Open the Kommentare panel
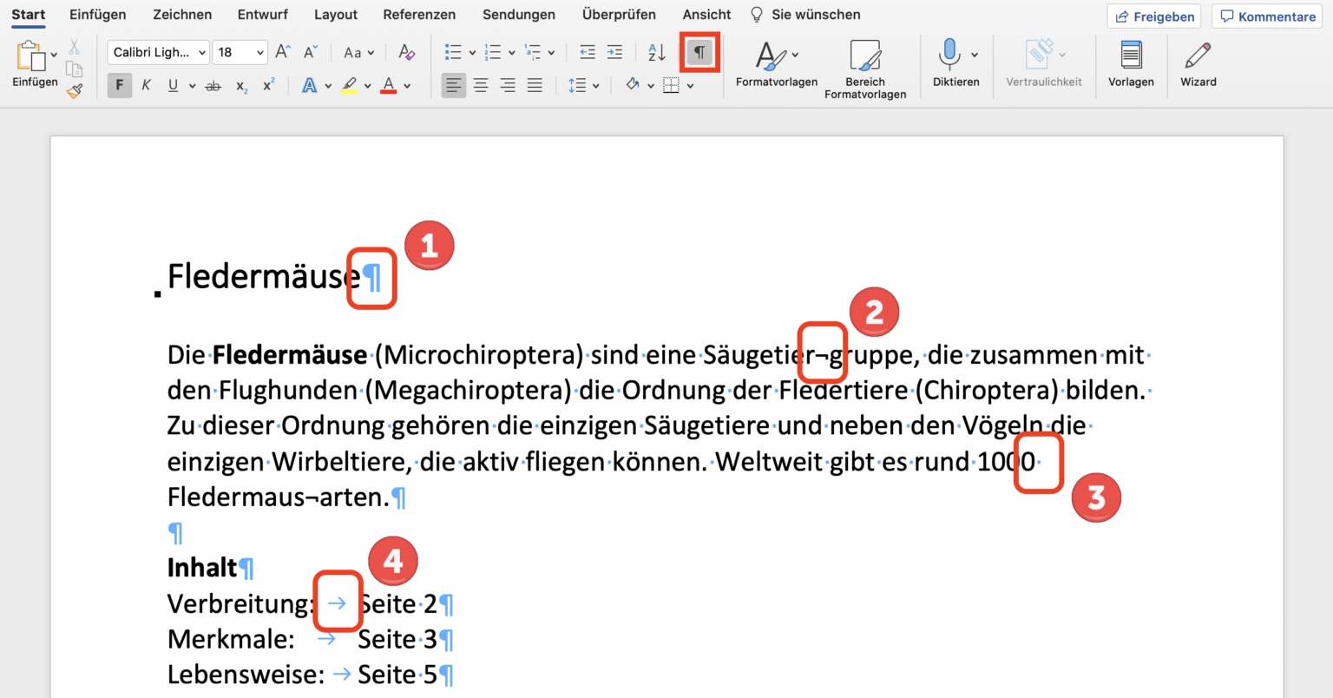Viewport: 1333px width, 698px height. point(1266,16)
